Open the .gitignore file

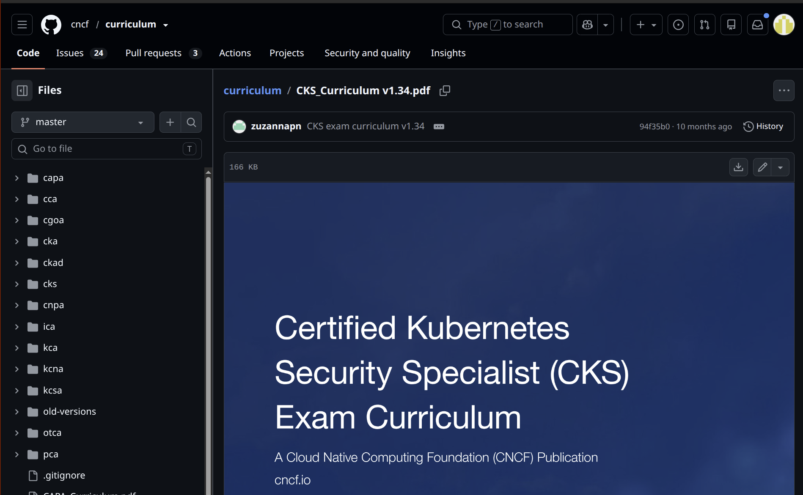point(64,476)
